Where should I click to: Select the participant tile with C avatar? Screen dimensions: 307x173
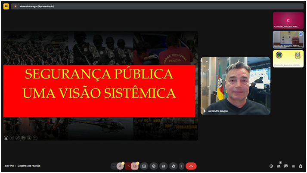(288, 20)
